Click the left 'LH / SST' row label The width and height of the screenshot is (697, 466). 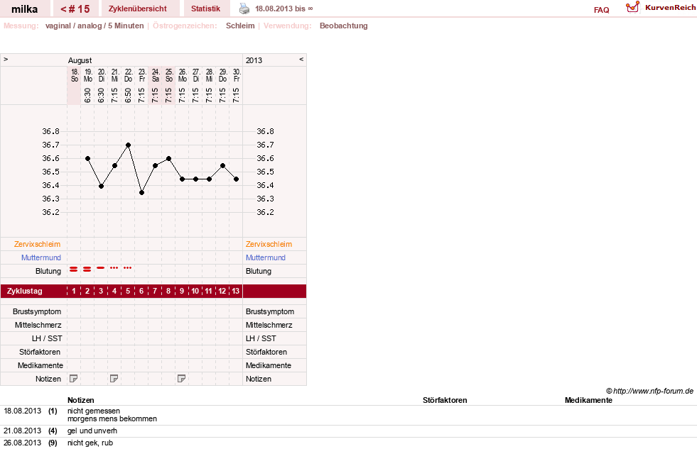[x=47, y=338]
